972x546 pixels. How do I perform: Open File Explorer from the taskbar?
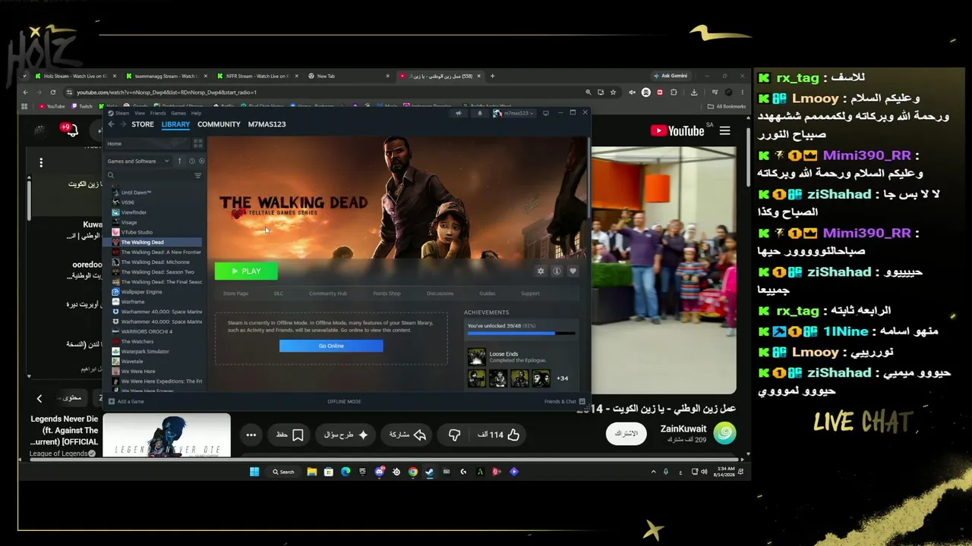pos(312,472)
